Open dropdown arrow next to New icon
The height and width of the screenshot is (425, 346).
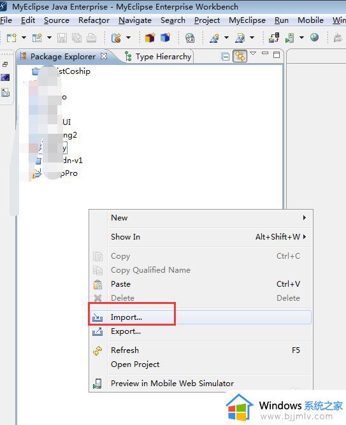click(x=24, y=38)
